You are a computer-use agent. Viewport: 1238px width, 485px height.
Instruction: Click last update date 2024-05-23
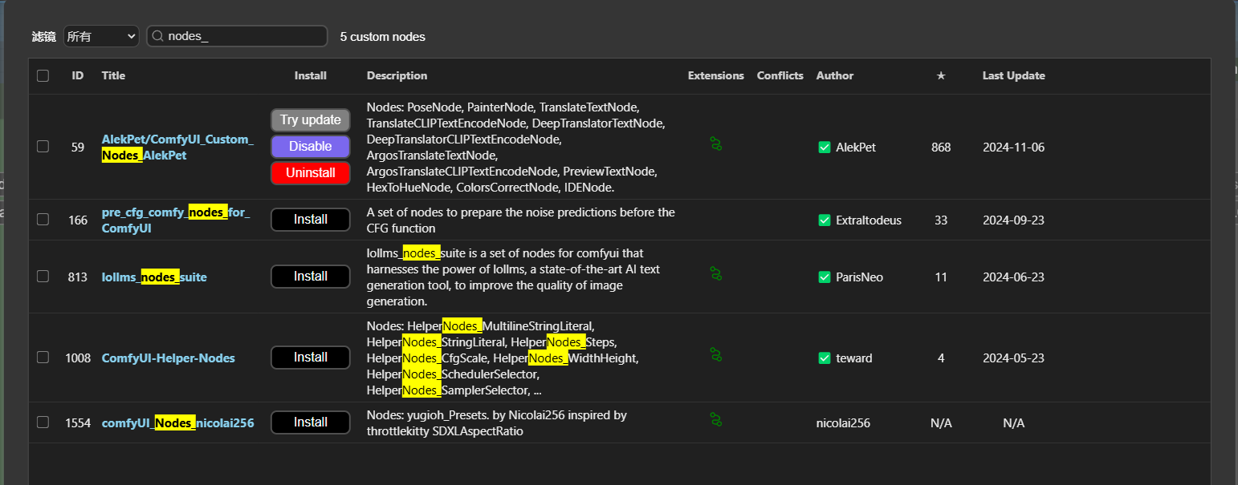tap(1014, 358)
